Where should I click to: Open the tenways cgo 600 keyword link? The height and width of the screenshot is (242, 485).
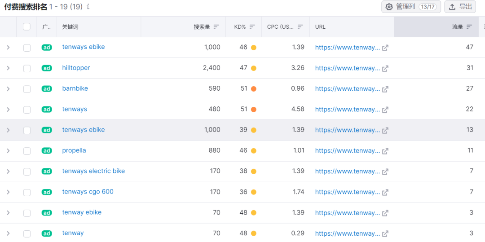(x=88, y=192)
